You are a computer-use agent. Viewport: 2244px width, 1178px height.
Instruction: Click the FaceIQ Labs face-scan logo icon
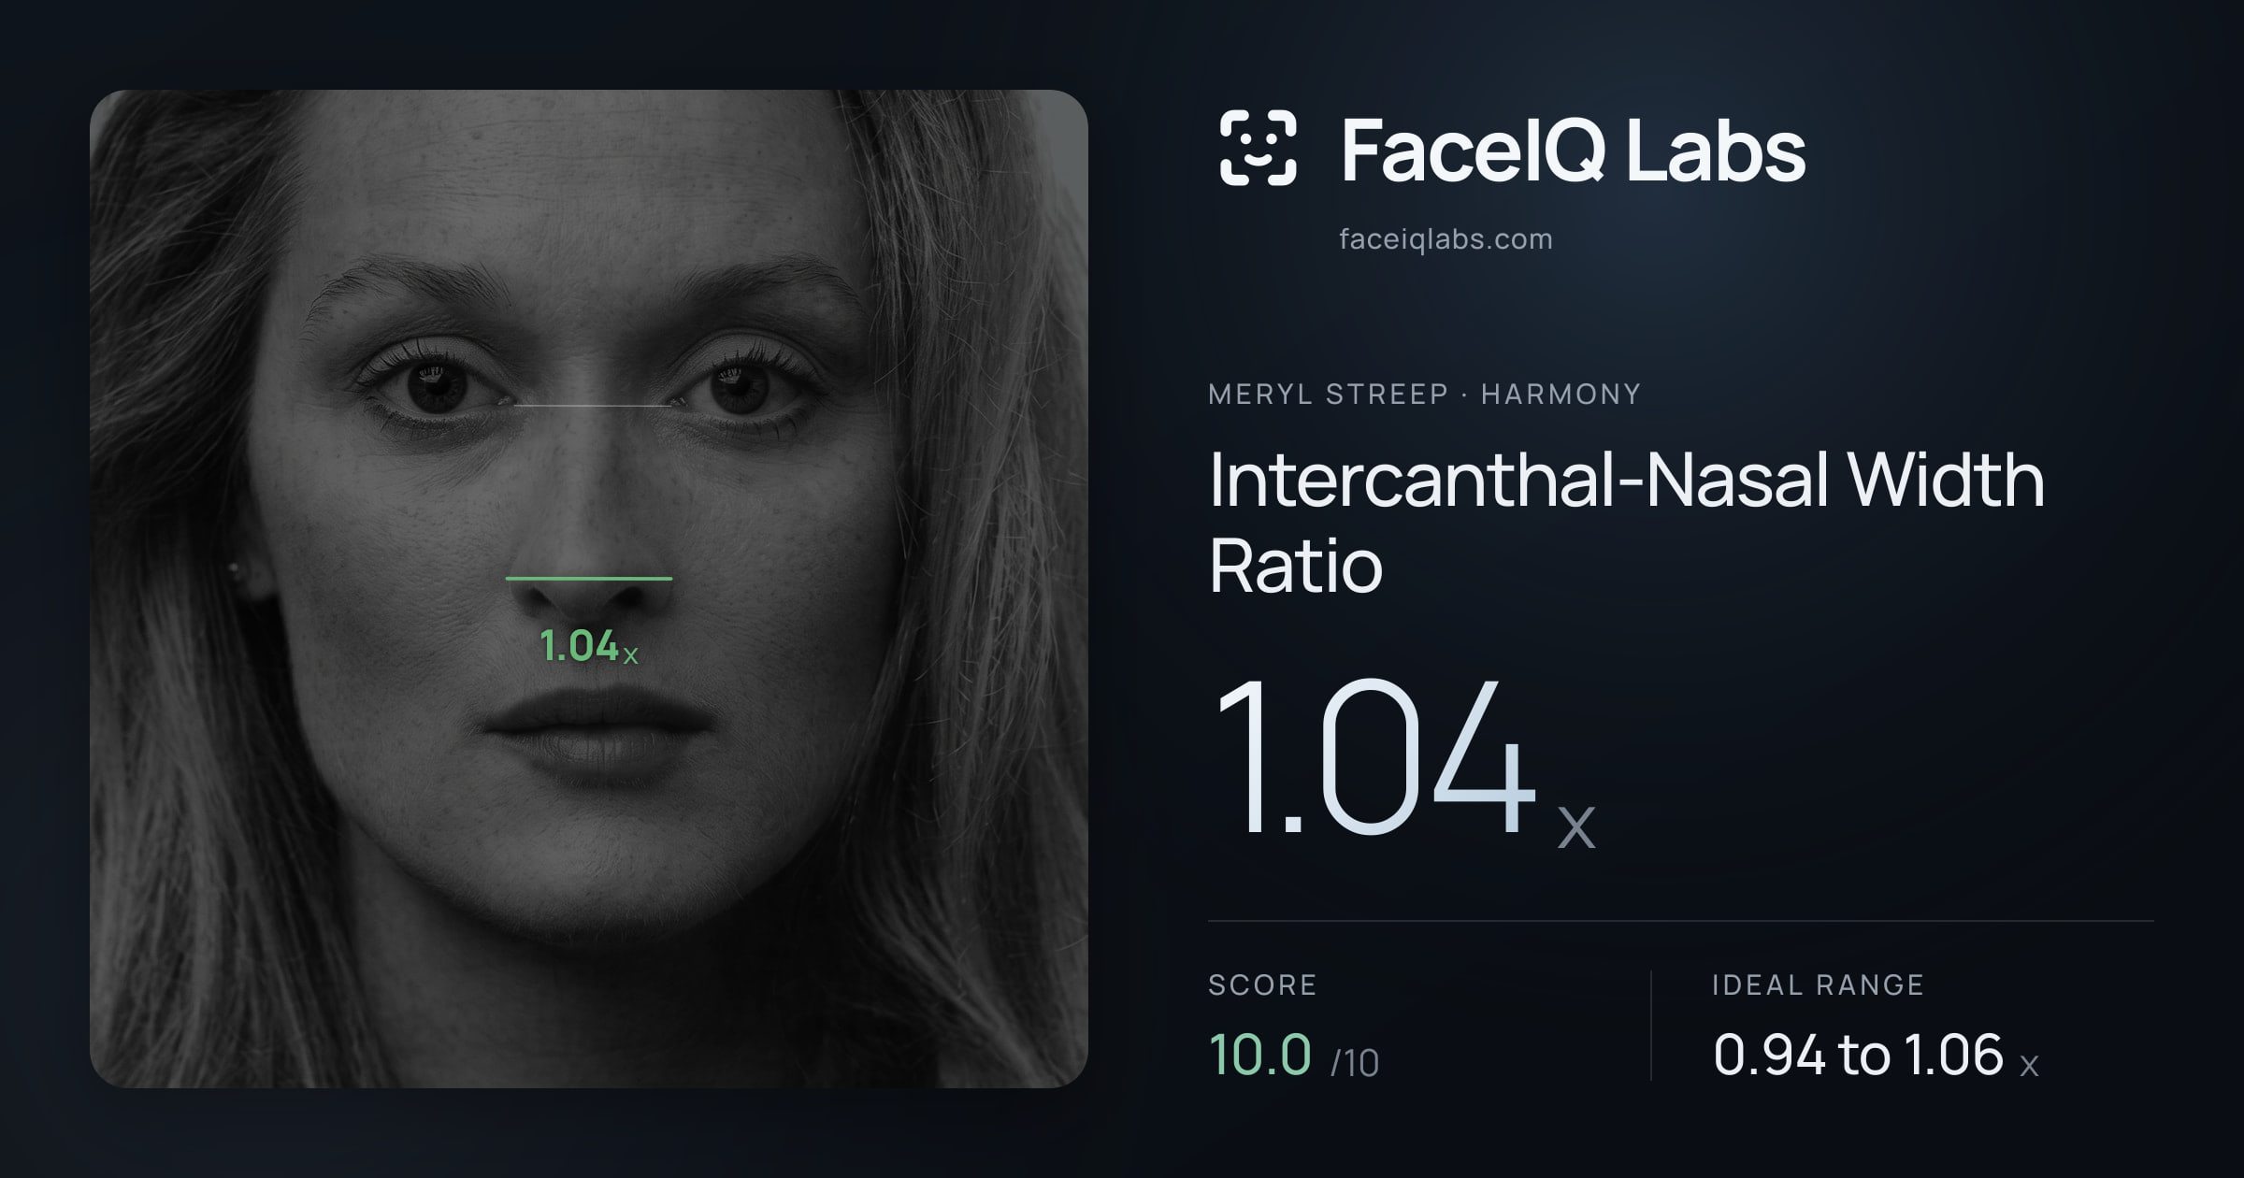pyautogui.click(x=1258, y=148)
